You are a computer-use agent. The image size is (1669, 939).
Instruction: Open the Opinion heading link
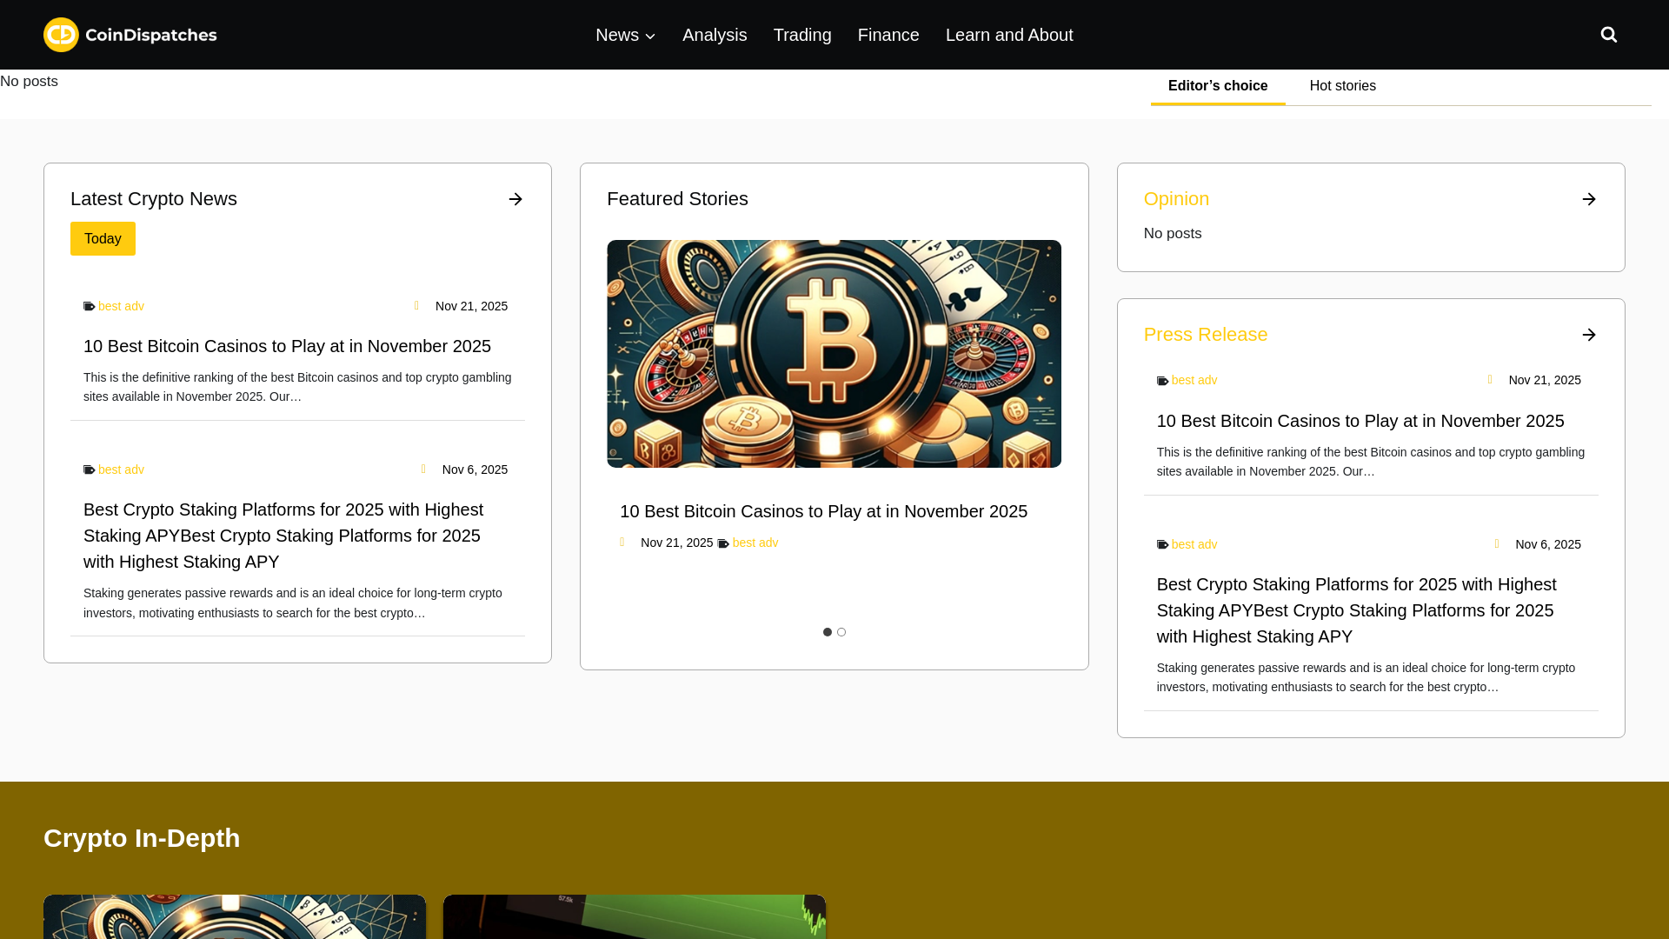pyautogui.click(x=1176, y=199)
